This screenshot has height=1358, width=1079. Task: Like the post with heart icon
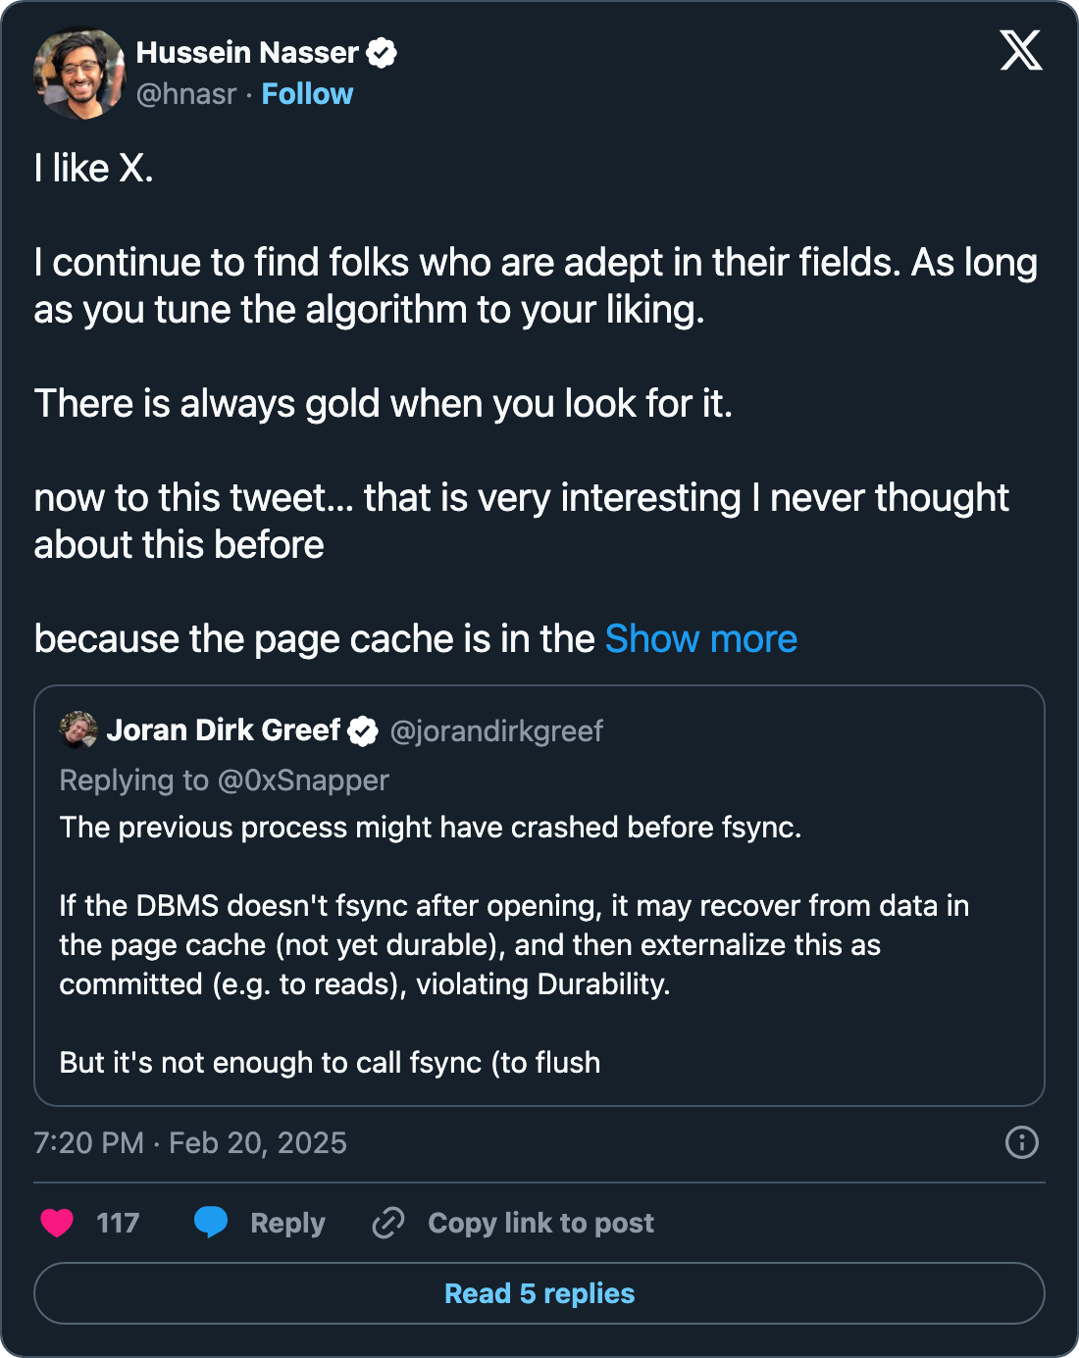pos(57,1223)
